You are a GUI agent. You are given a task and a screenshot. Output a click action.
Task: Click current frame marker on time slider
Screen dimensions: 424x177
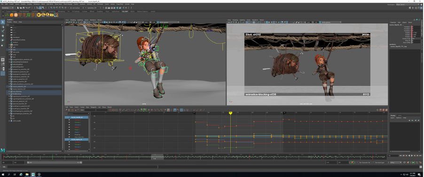click(x=157, y=156)
